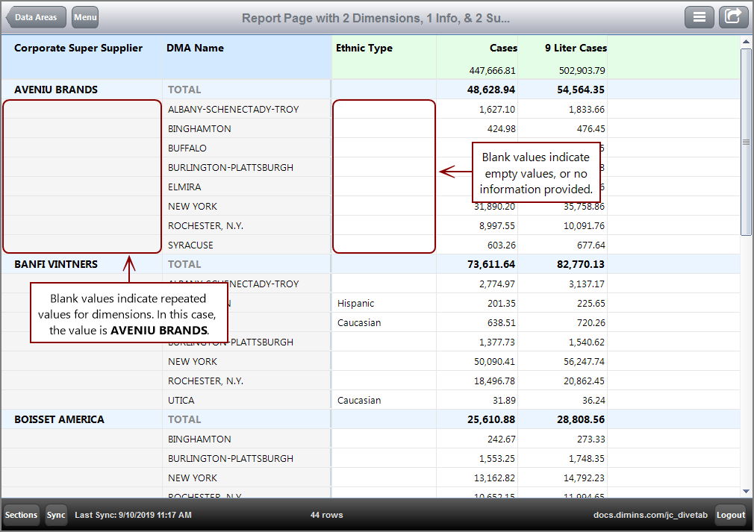Click the Logout button

(730, 515)
